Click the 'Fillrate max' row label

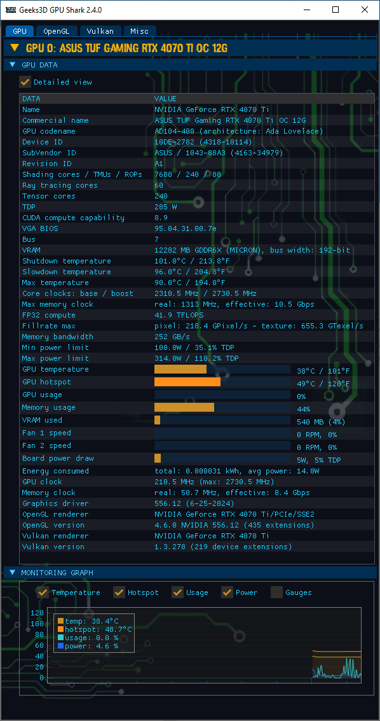point(49,326)
